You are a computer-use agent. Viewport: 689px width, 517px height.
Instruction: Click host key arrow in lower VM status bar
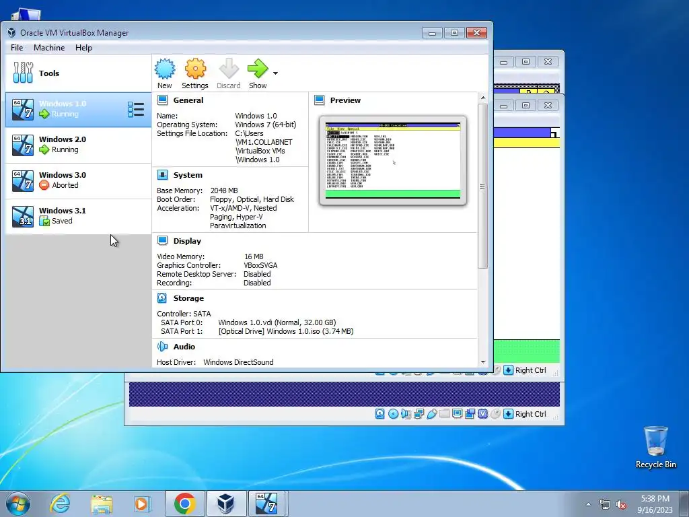[509, 414]
